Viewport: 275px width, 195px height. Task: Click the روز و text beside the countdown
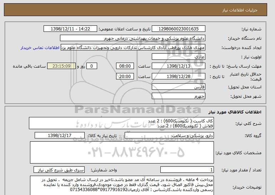click(81, 67)
